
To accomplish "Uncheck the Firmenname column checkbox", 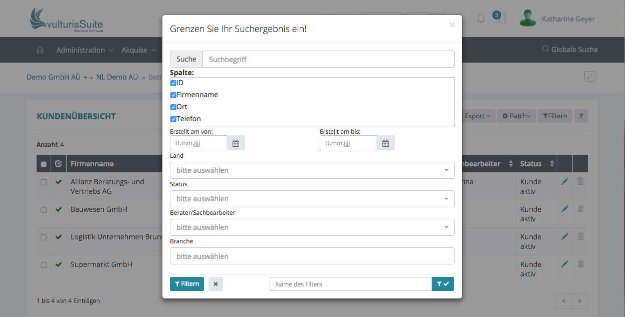I will 173,95.
